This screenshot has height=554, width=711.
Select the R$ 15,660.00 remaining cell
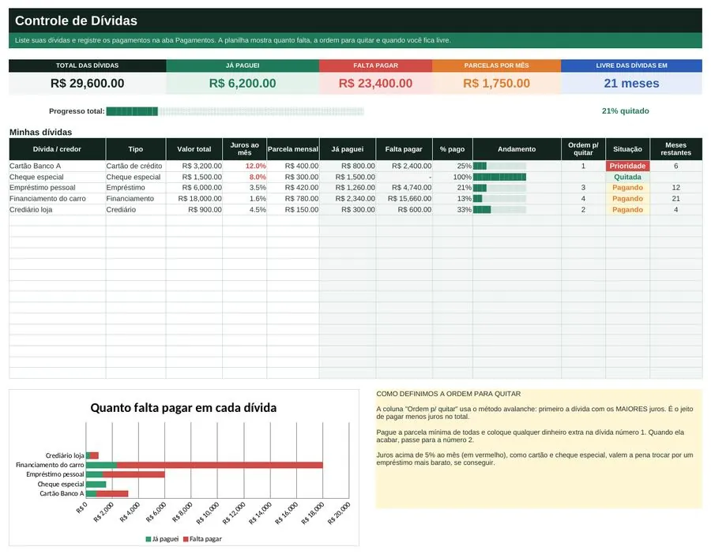[x=404, y=198]
